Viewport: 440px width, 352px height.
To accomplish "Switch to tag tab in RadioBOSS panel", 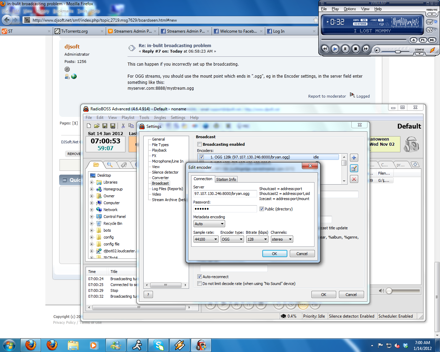I will (124, 165).
